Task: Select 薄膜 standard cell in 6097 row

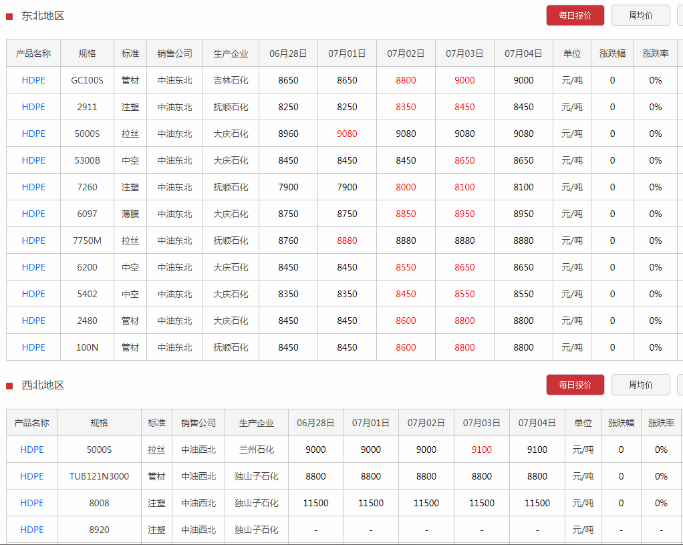Action: pyautogui.click(x=130, y=214)
